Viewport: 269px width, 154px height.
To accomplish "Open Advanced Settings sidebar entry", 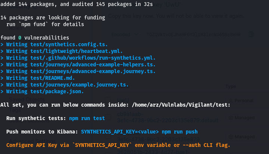I will tap(32, 141).
